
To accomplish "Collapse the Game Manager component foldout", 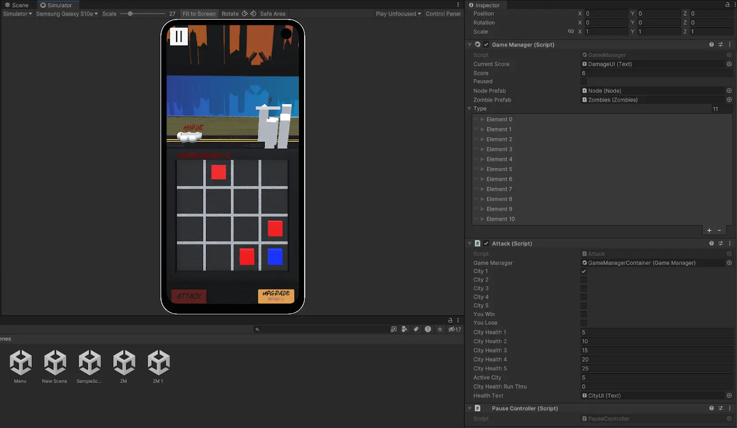I will point(470,45).
